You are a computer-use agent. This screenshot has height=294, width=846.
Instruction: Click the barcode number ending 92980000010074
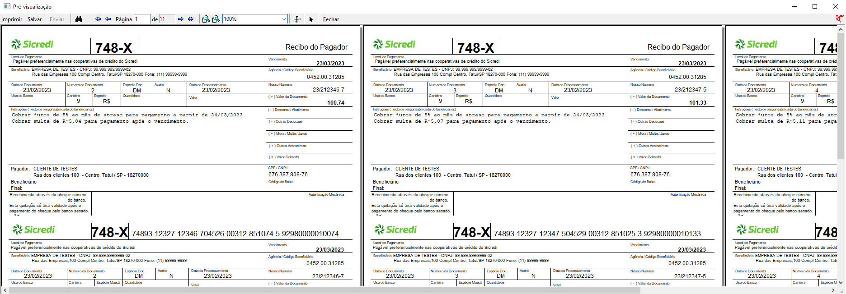(x=235, y=234)
